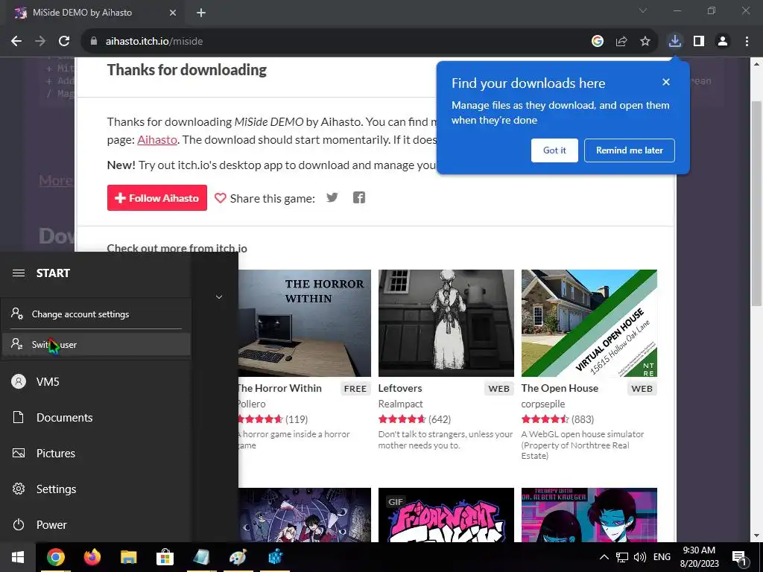Share the game on Facebook icon
Viewport: 763px width, 572px height.
[359, 197]
